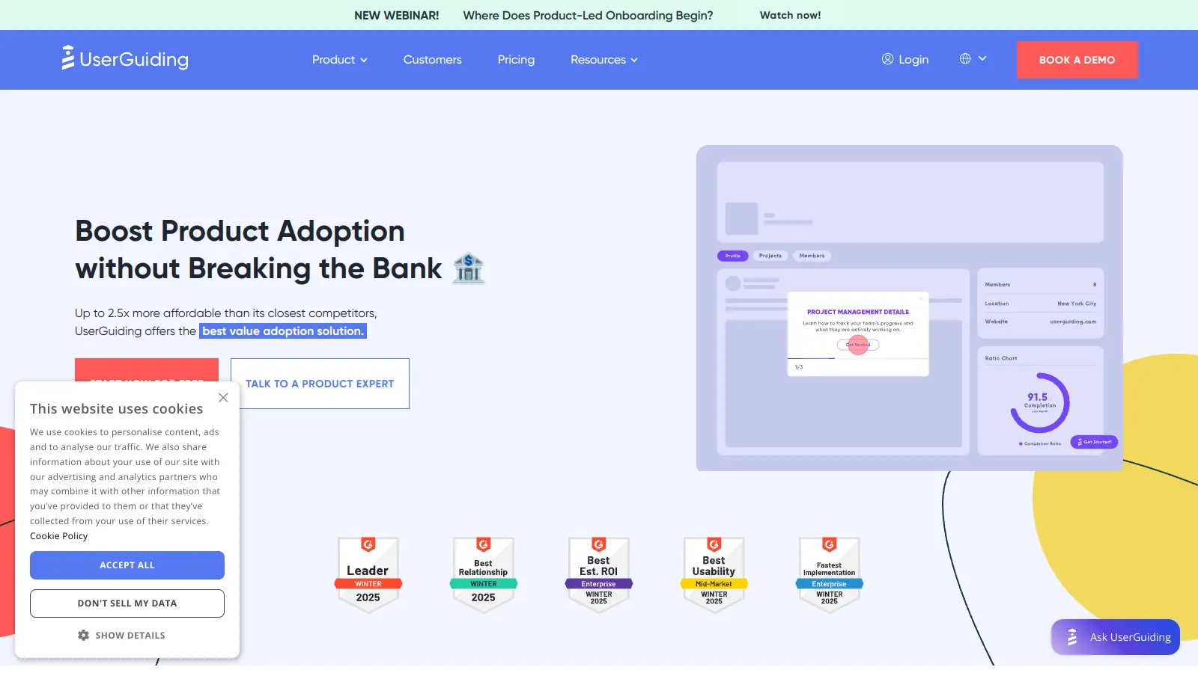The image size is (1198, 673).
Task: Open the Watch now webinar link
Action: 789,15
